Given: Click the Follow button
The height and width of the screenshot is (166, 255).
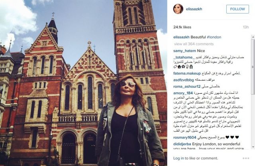Looking at the screenshot, I should click(x=237, y=9).
